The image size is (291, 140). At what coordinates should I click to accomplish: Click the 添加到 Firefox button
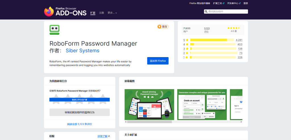click(x=158, y=61)
